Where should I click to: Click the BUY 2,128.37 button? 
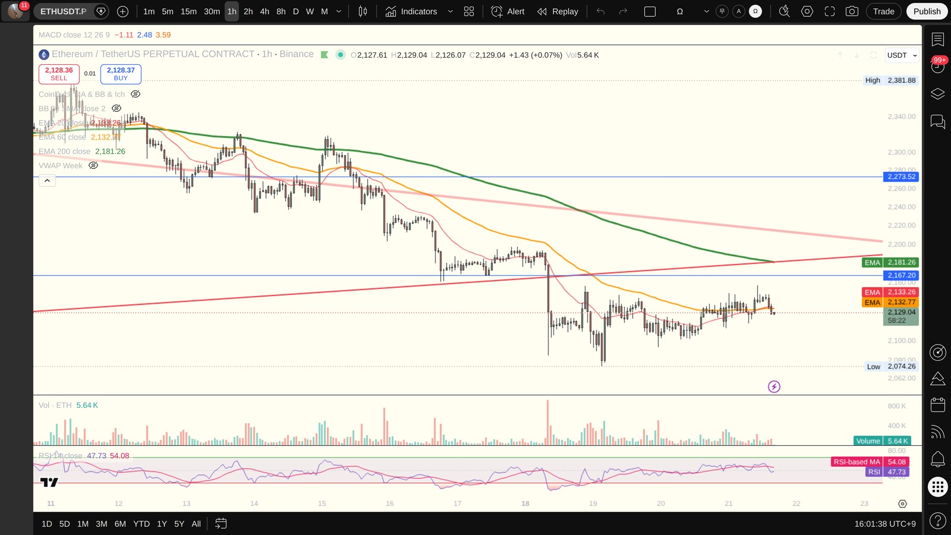click(x=121, y=74)
